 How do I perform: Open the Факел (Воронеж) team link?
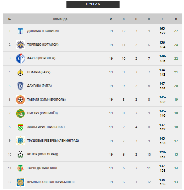tap(41, 58)
